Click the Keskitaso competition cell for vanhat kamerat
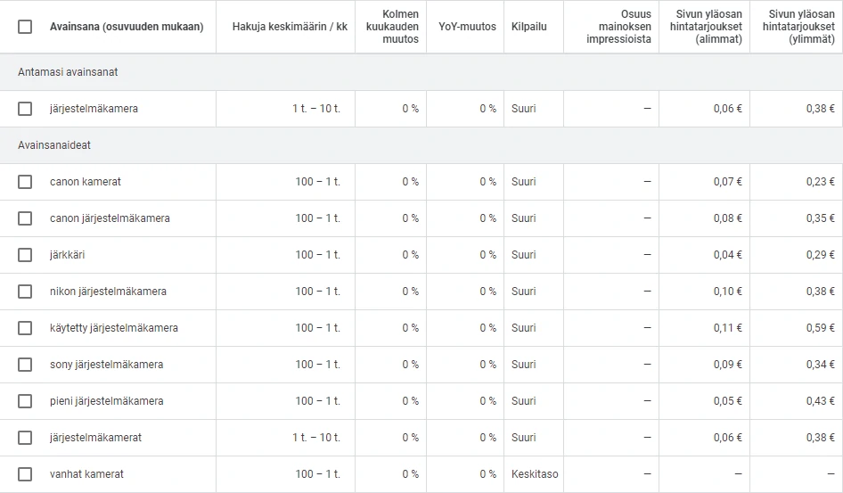843x493 pixels. [x=535, y=474]
